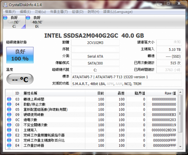Open the 語言(L)(Language) menu
The height and width of the screenshot is (155, 188).
point(118,12)
